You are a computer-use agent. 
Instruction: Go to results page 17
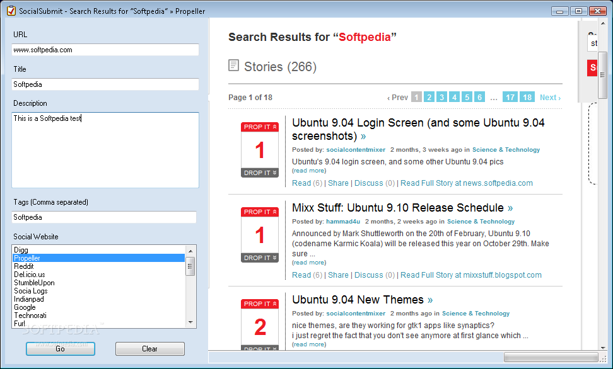[510, 97]
